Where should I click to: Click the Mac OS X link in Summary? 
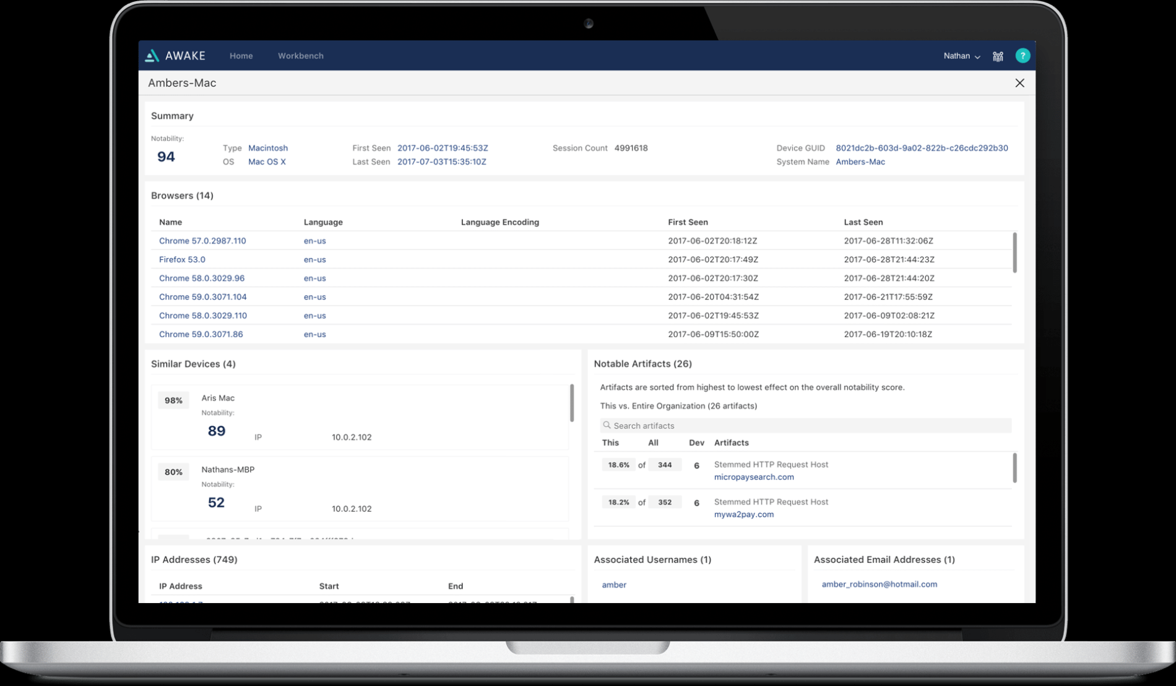click(267, 161)
